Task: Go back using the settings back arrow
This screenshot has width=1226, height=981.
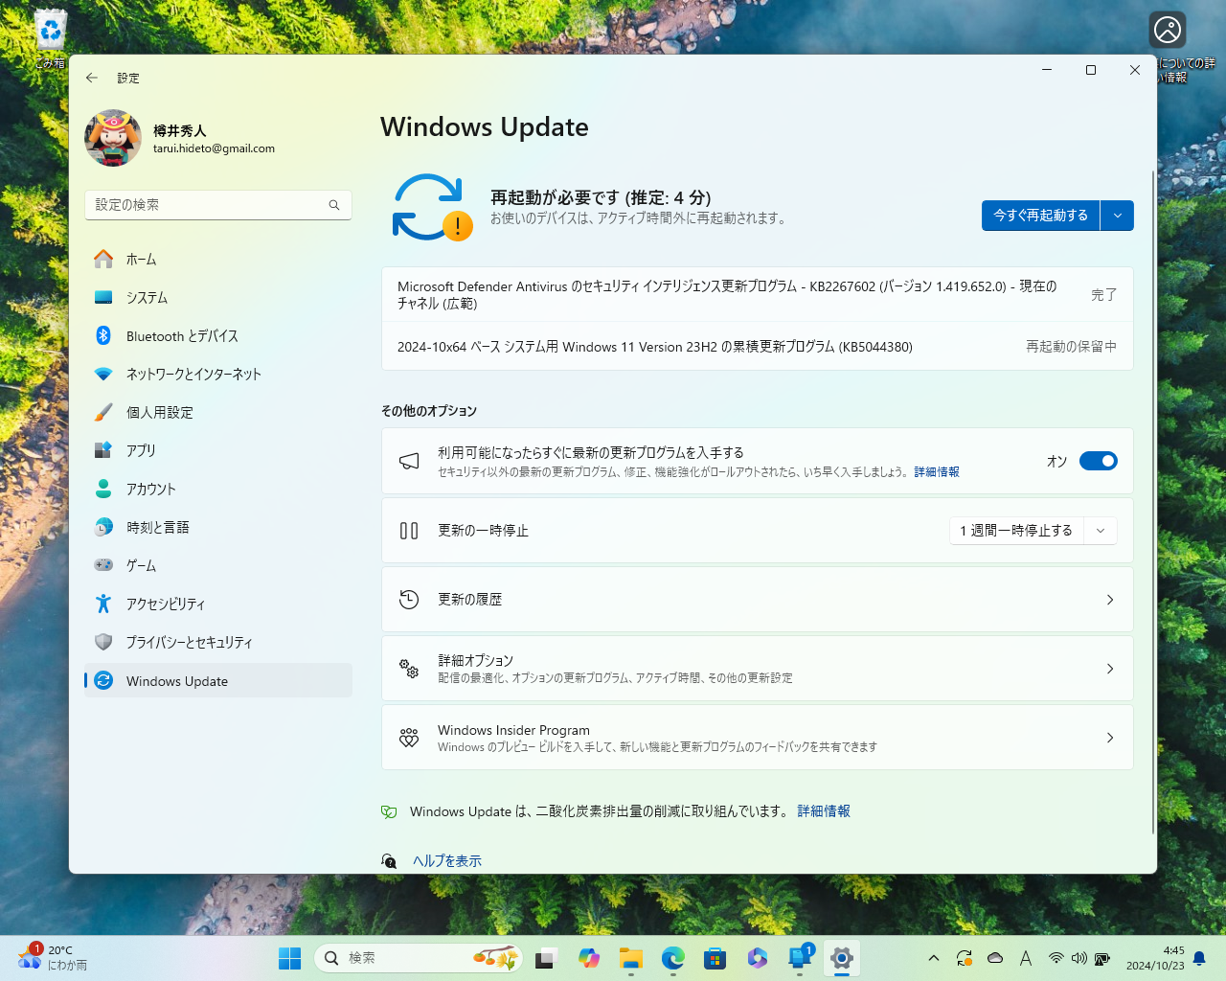Action: click(x=92, y=78)
